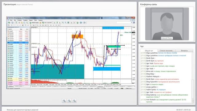Select the GOLD row in Market Watch
This screenshot has width=197, height=111.
pyautogui.click(x=18, y=78)
